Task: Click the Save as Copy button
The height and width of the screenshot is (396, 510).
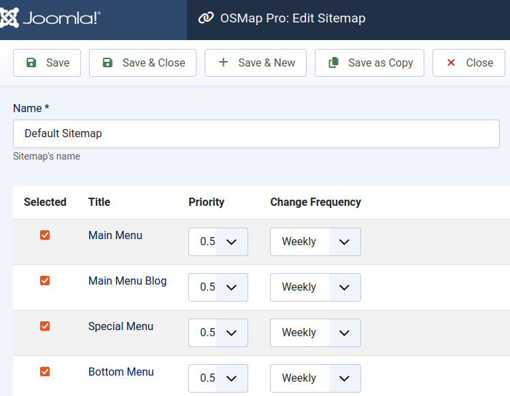Action: (x=369, y=62)
